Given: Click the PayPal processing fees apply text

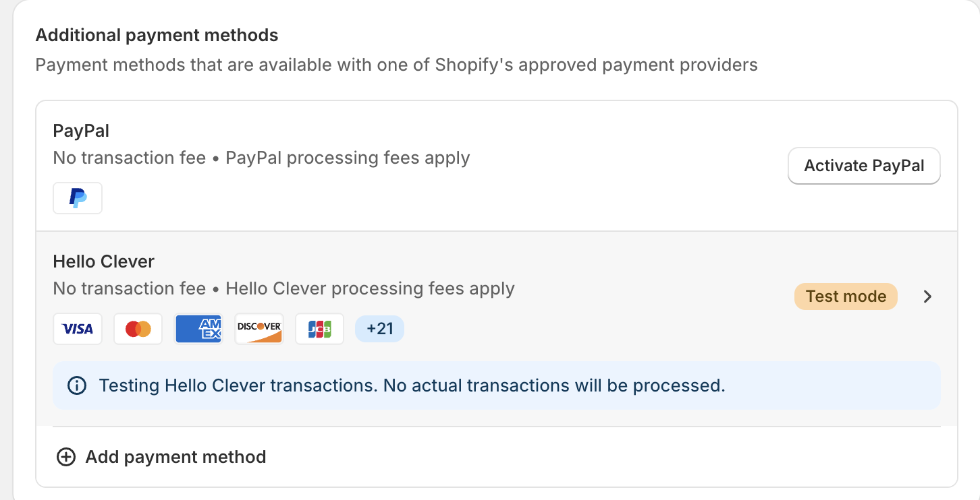Looking at the screenshot, I should click(x=348, y=158).
